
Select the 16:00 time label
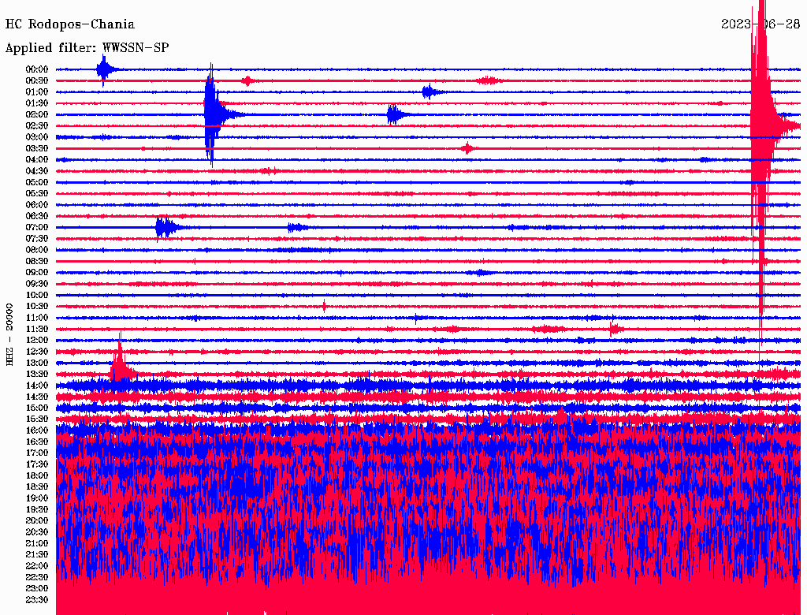point(37,430)
